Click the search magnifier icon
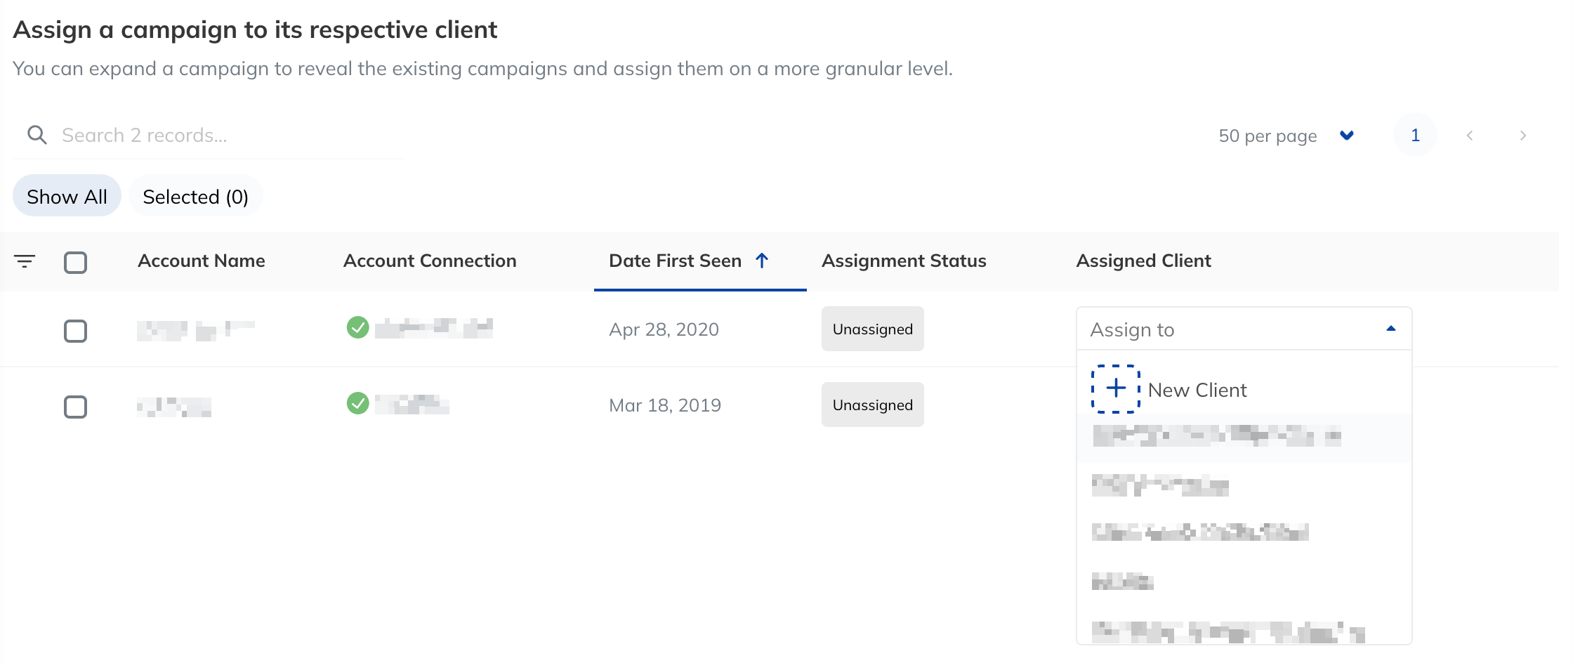This screenshot has width=1573, height=663. pos(37,134)
